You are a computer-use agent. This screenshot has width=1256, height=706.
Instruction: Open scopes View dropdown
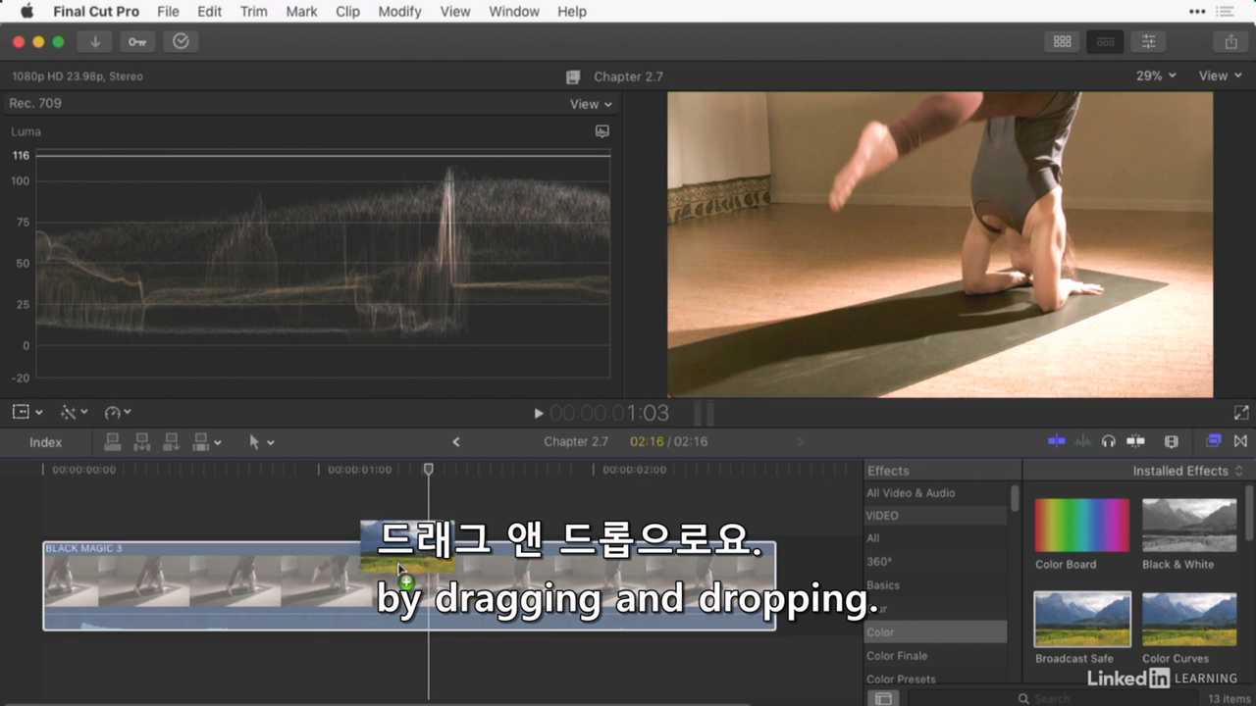coord(591,104)
